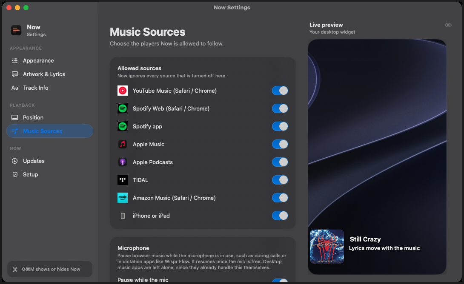Click the Track Info Aa icon
Viewport: 464px width, 284px height.
(14, 88)
